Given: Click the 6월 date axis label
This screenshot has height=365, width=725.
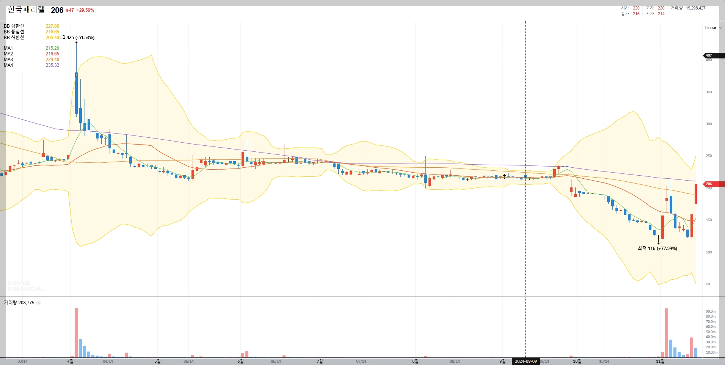Looking at the screenshot, I should pyautogui.click(x=240, y=361).
